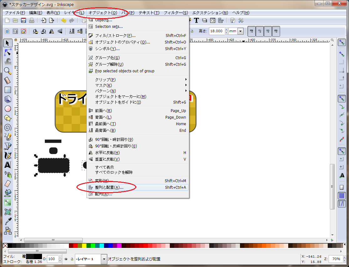
Task: Open XML editor from the toolbar
Action: pos(213,21)
